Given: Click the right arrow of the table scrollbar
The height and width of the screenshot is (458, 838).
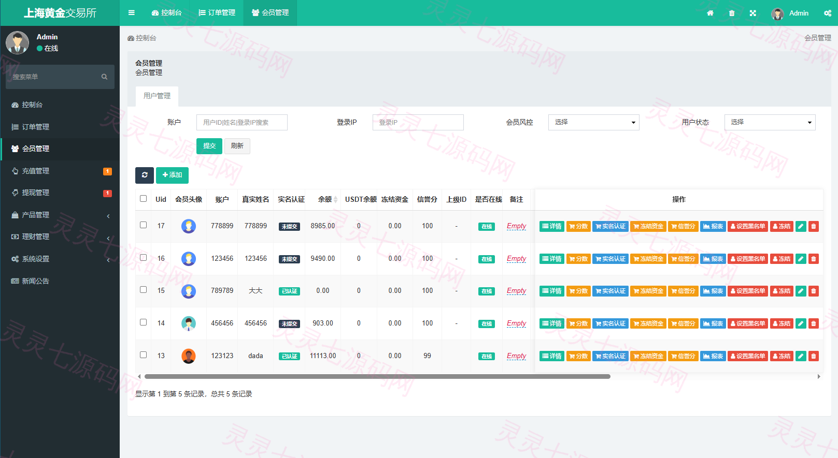Looking at the screenshot, I should coord(819,377).
